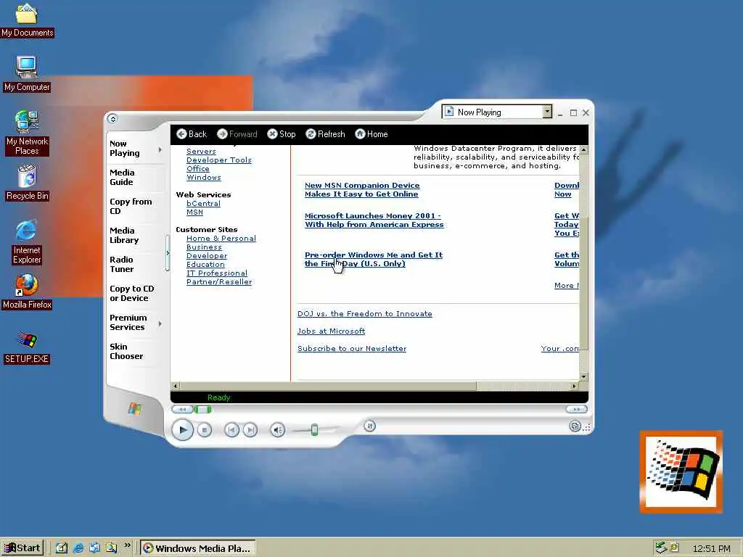743x557 pixels.
Task: Open IT Professional link
Action: tap(217, 273)
